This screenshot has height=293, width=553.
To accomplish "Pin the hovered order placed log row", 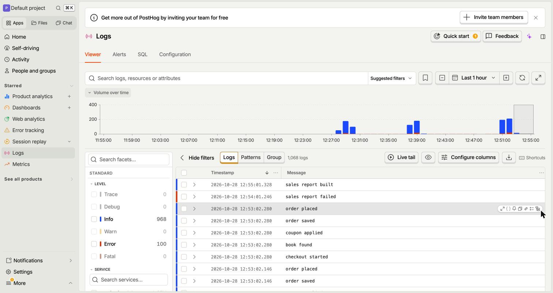I will [514, 209].
